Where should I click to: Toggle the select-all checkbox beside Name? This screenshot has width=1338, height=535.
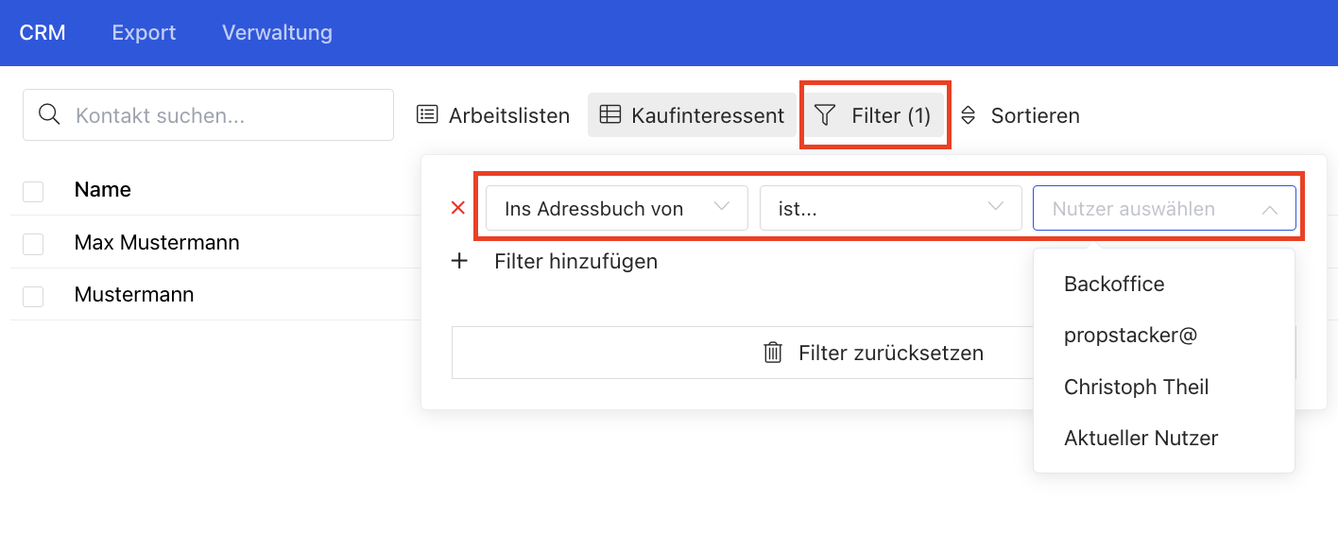point(33,191)
